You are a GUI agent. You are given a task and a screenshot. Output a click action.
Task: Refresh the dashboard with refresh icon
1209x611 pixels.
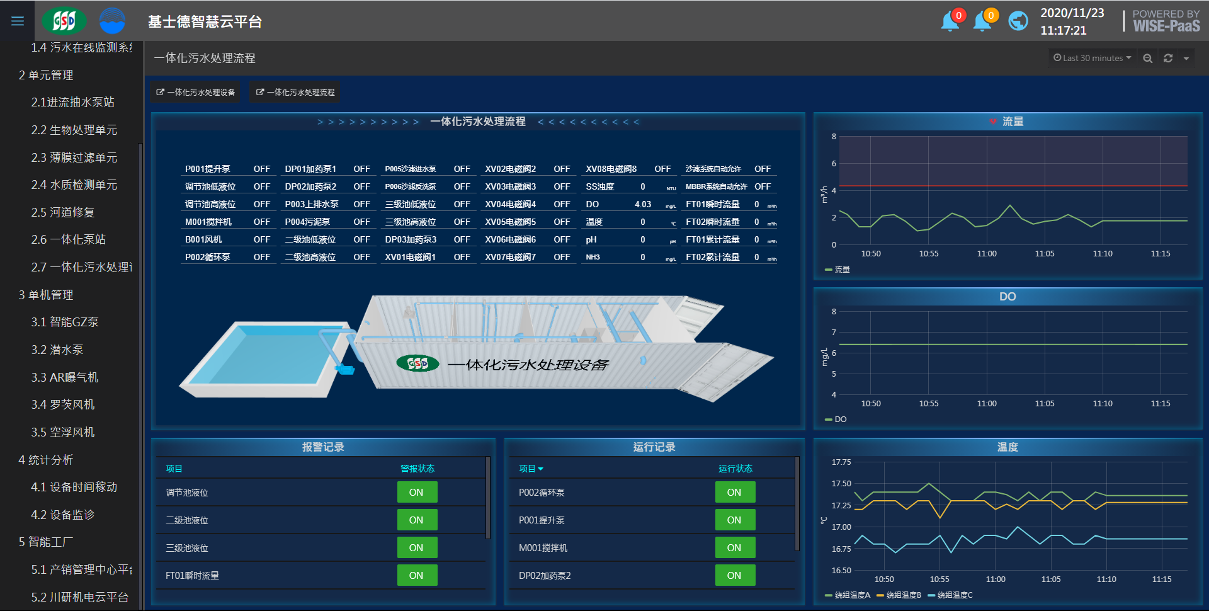click(x=1168, y=58)
